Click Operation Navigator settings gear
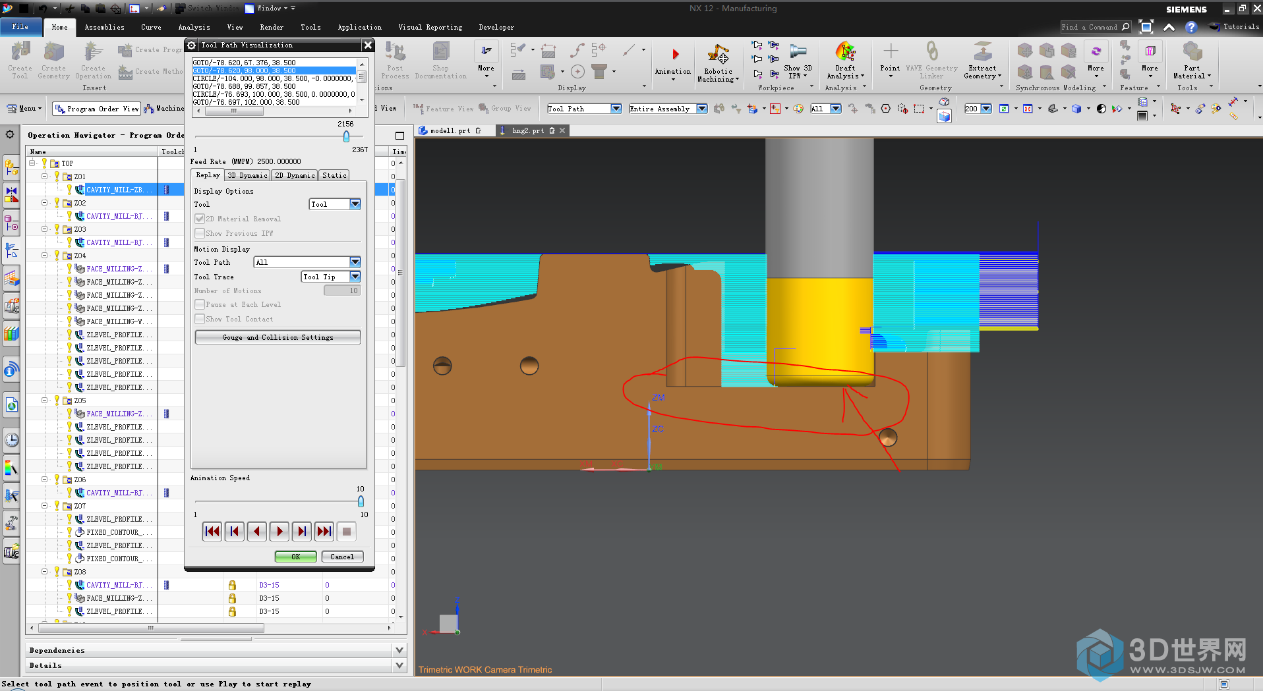Screen dimensions: 1263x691 coord(10,134)
